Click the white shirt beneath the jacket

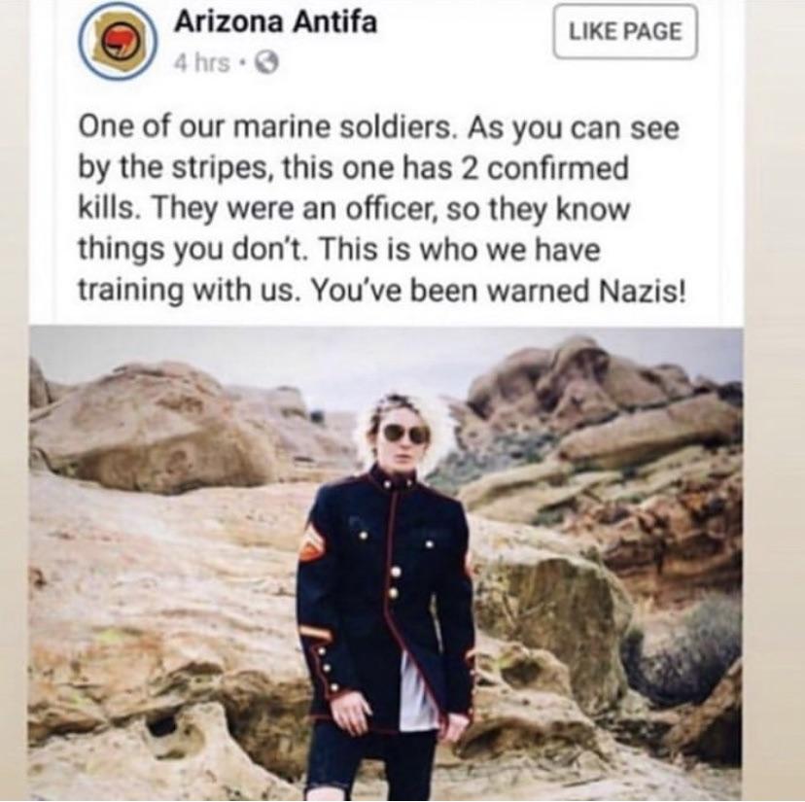click(416, 692)
